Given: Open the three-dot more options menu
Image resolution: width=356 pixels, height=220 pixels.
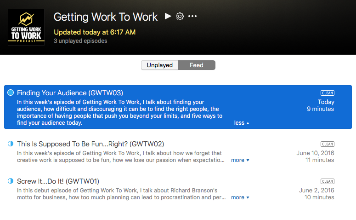Looking at the screenshot, I should [192, 17].
